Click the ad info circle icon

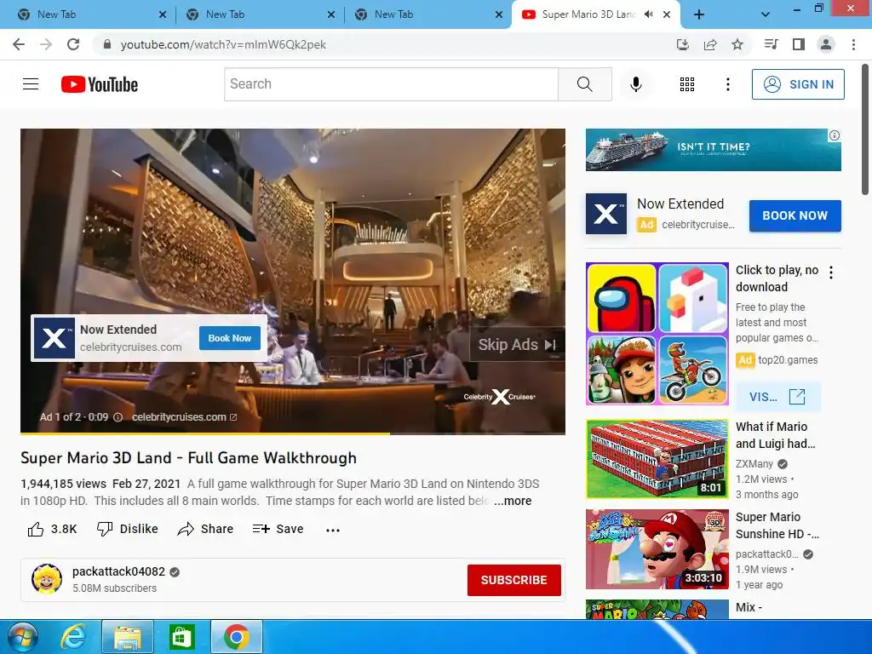coord(118,417)
